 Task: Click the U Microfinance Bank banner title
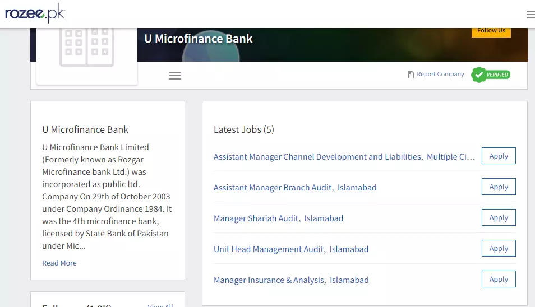198,39
